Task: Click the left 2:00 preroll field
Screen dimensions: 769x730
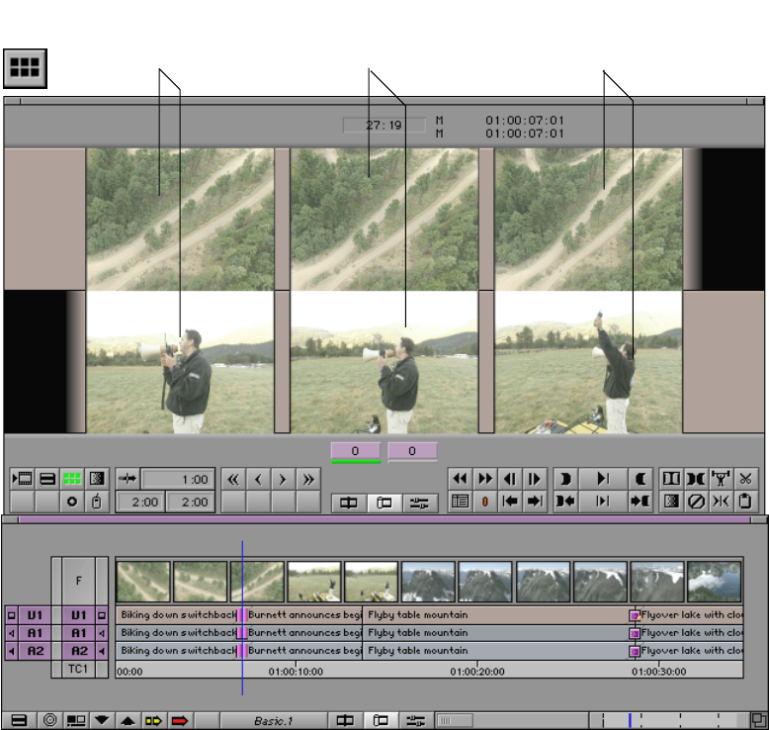Action: click(140, 502)
